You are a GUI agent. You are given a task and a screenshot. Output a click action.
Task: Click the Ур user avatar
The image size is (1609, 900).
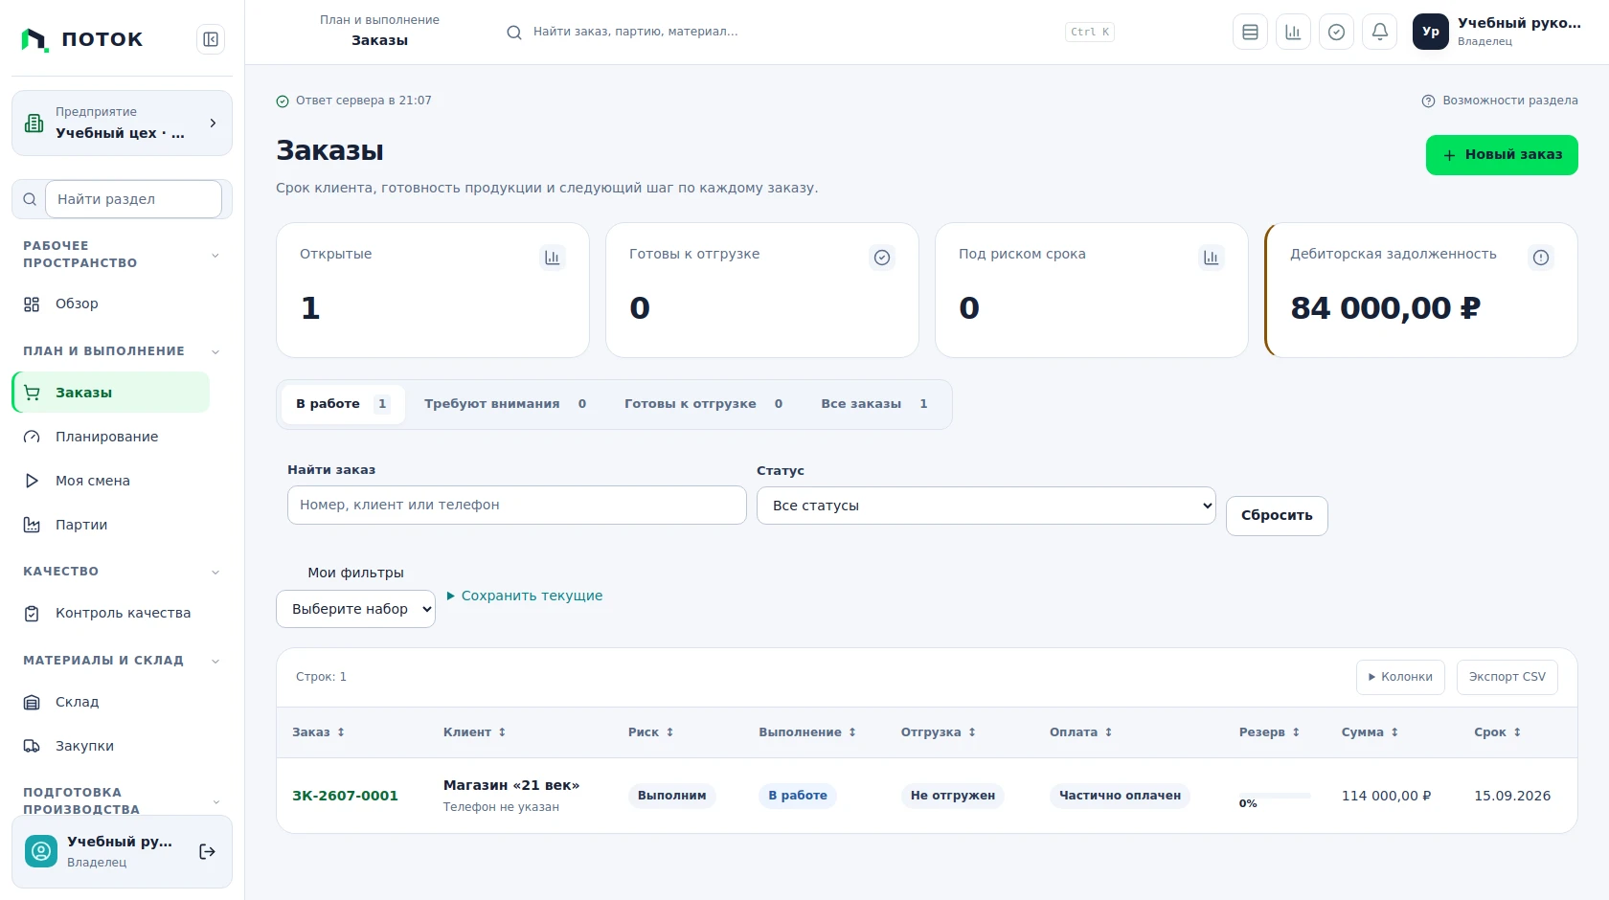[x=1431, y=32]
